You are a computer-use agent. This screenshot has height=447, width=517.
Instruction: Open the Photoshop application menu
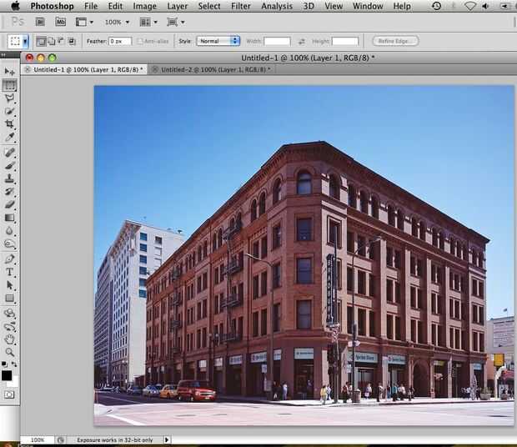coord(52,6)
